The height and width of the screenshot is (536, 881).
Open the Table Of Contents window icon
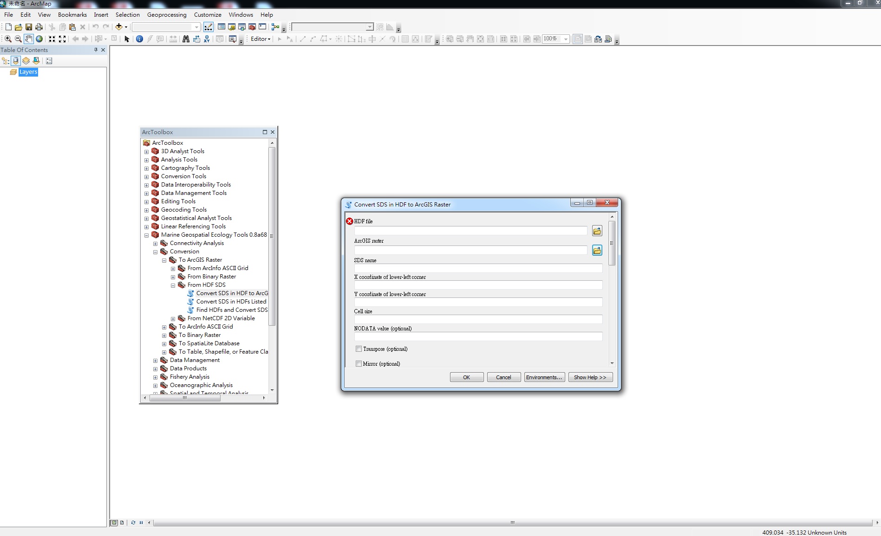222,27
